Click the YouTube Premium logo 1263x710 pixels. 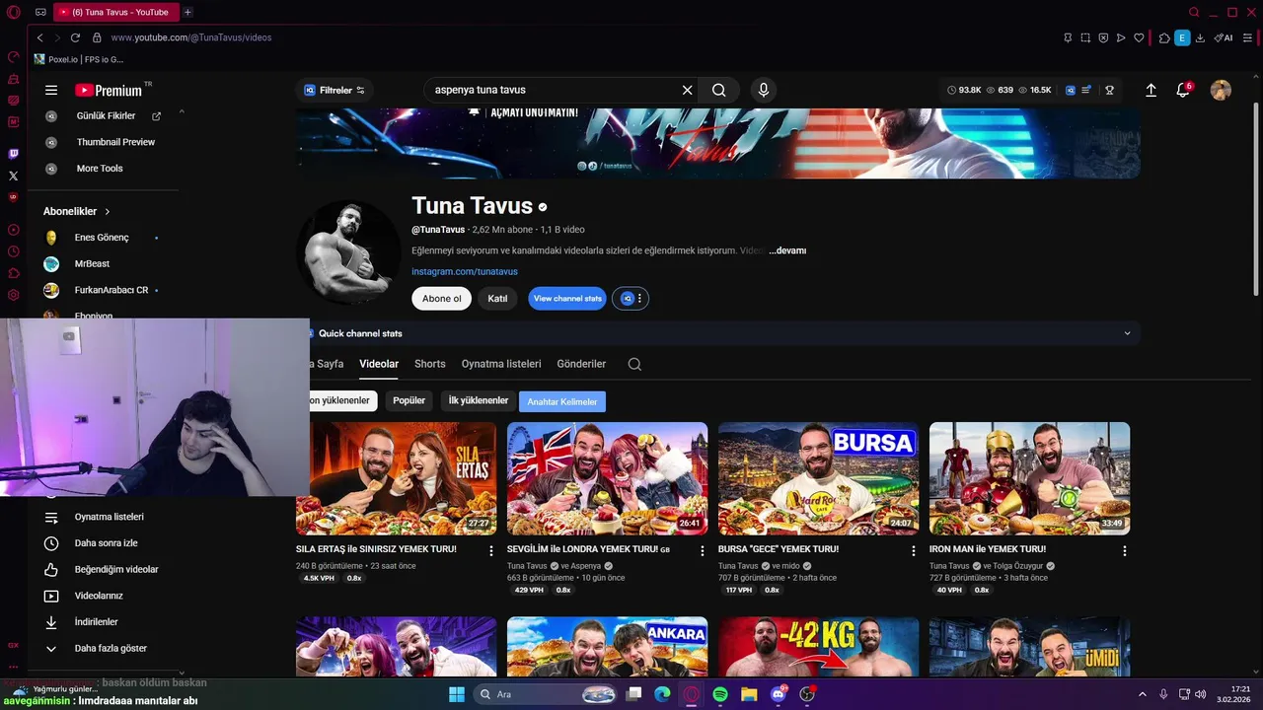tap(109, 90)
